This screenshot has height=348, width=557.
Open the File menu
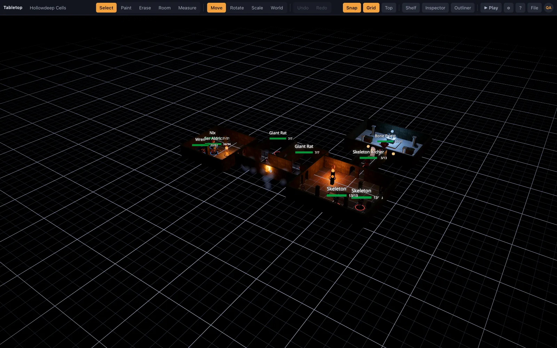pyautogui.click(x=534, y=8)
